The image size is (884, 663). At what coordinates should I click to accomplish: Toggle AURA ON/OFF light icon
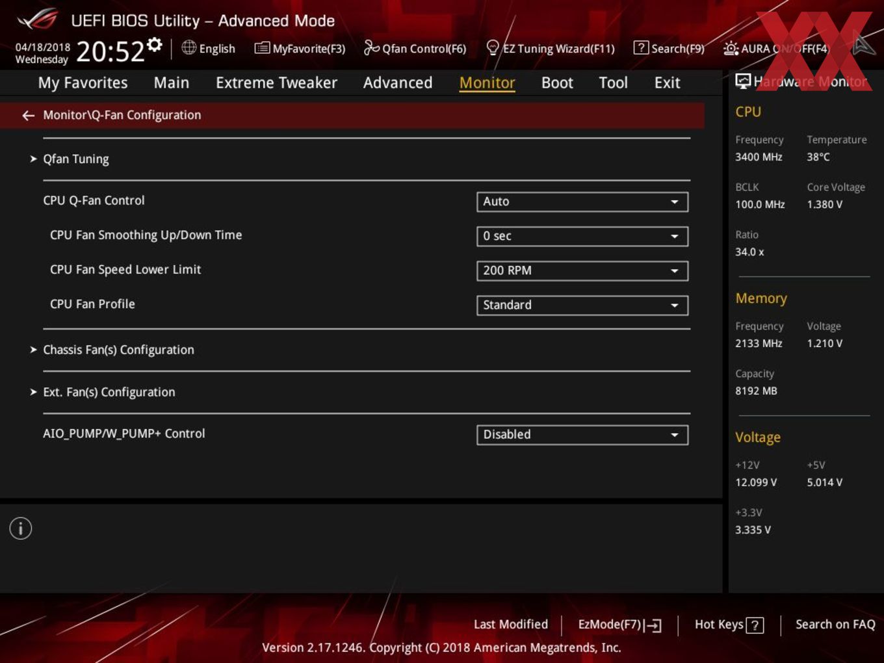click(731, 48)
